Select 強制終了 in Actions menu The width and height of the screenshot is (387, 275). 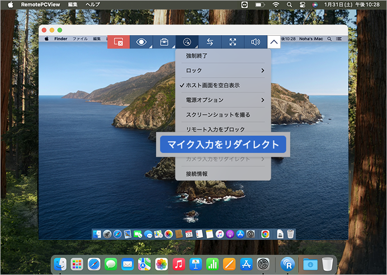tap(223, 56)
